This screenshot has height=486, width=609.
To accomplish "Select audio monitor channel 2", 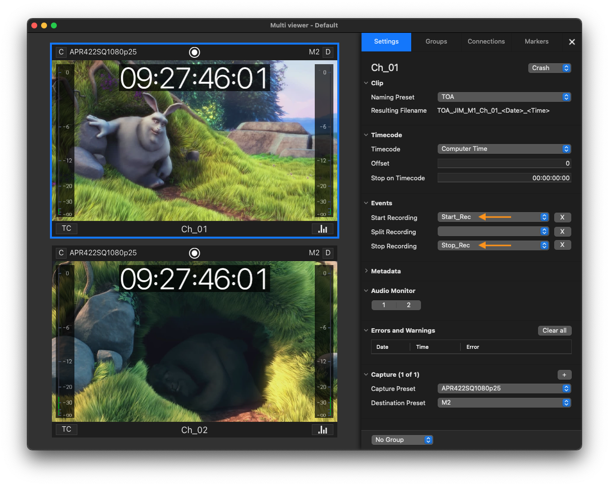I will [409, 305].
